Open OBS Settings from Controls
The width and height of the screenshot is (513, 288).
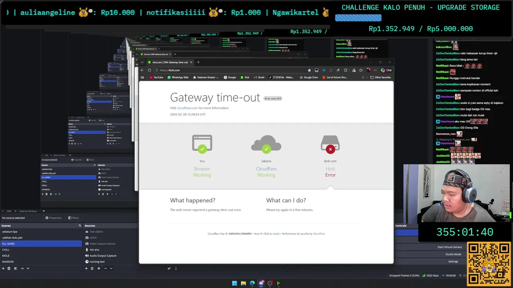tap(453, 262)
